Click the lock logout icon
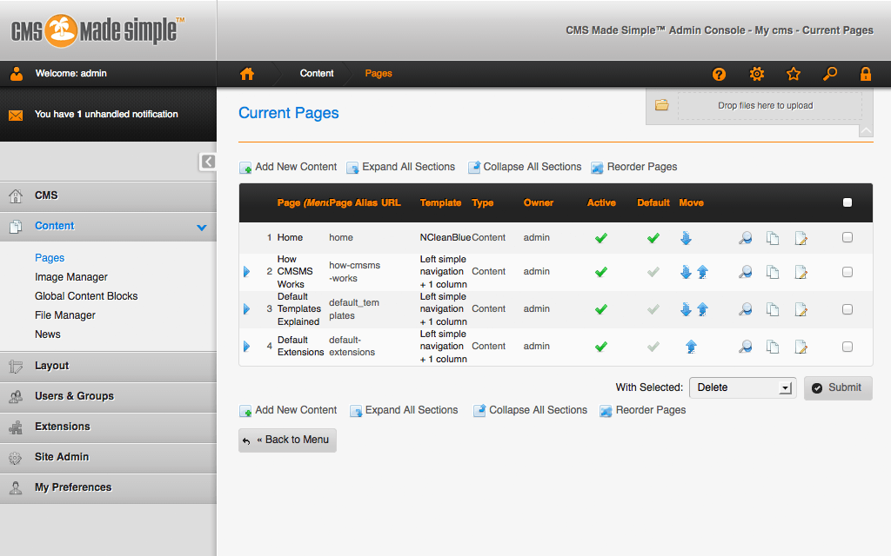The height and width of the screenshot is (556, 891). click(x=866, y=74)
